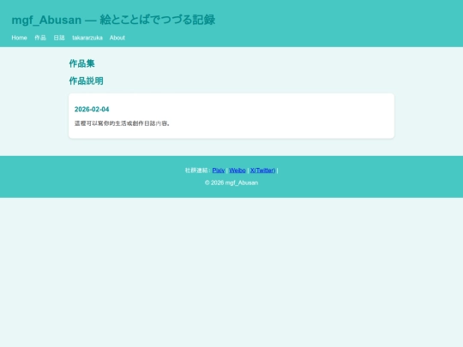Open the X(Twitter) footer link
463x347 pixels.
[x=263, y=171]
